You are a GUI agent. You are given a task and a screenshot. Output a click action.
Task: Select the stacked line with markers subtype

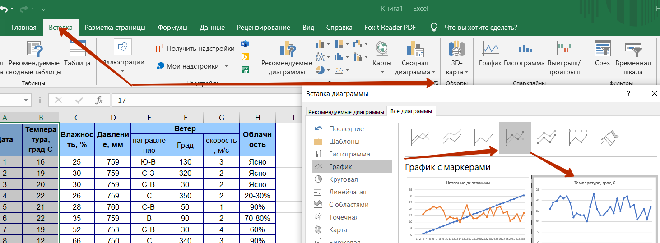pos(546,138)
